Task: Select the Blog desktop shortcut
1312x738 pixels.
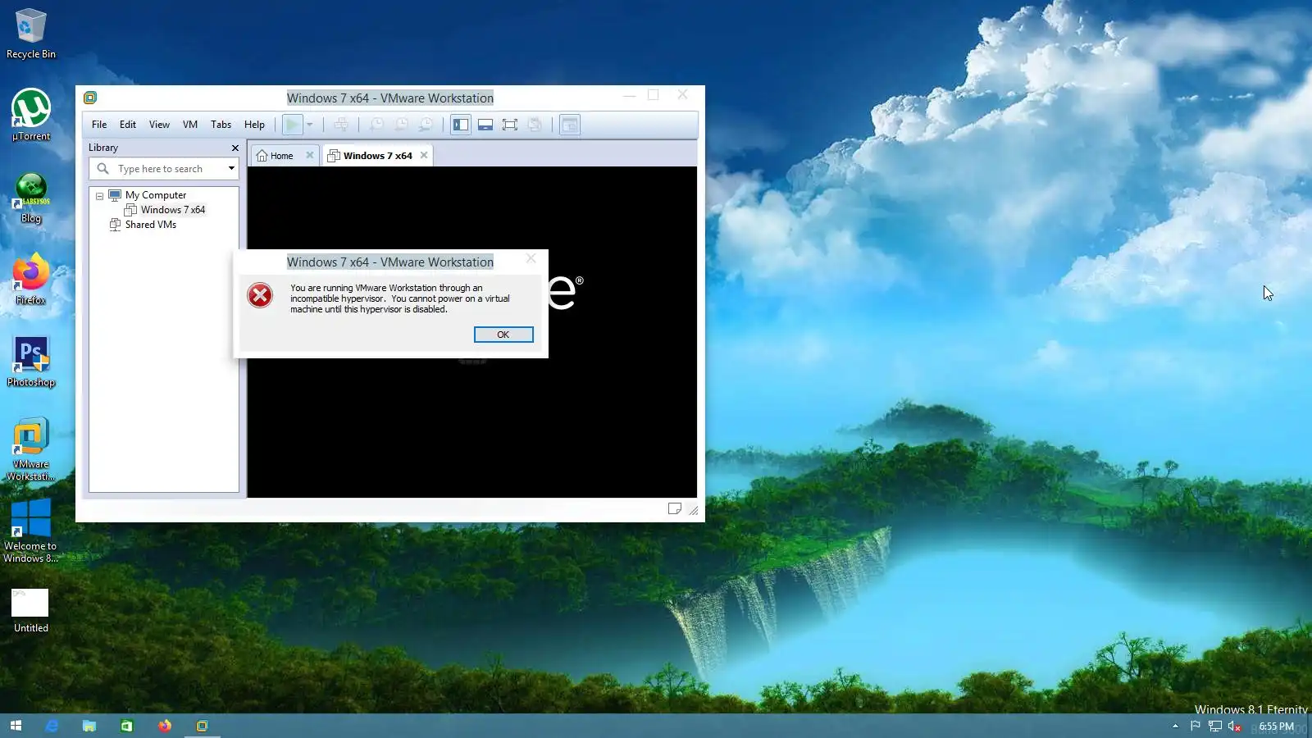Action: tap(31, 198)
